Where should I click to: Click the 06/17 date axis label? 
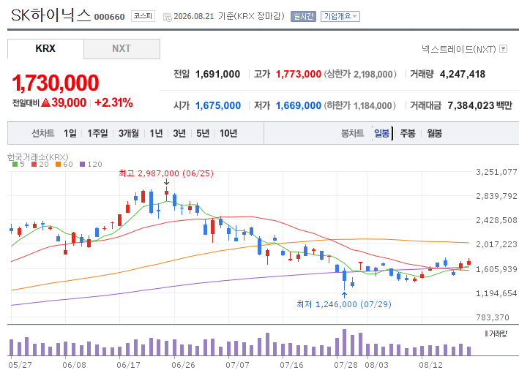[x=128, y=365]
